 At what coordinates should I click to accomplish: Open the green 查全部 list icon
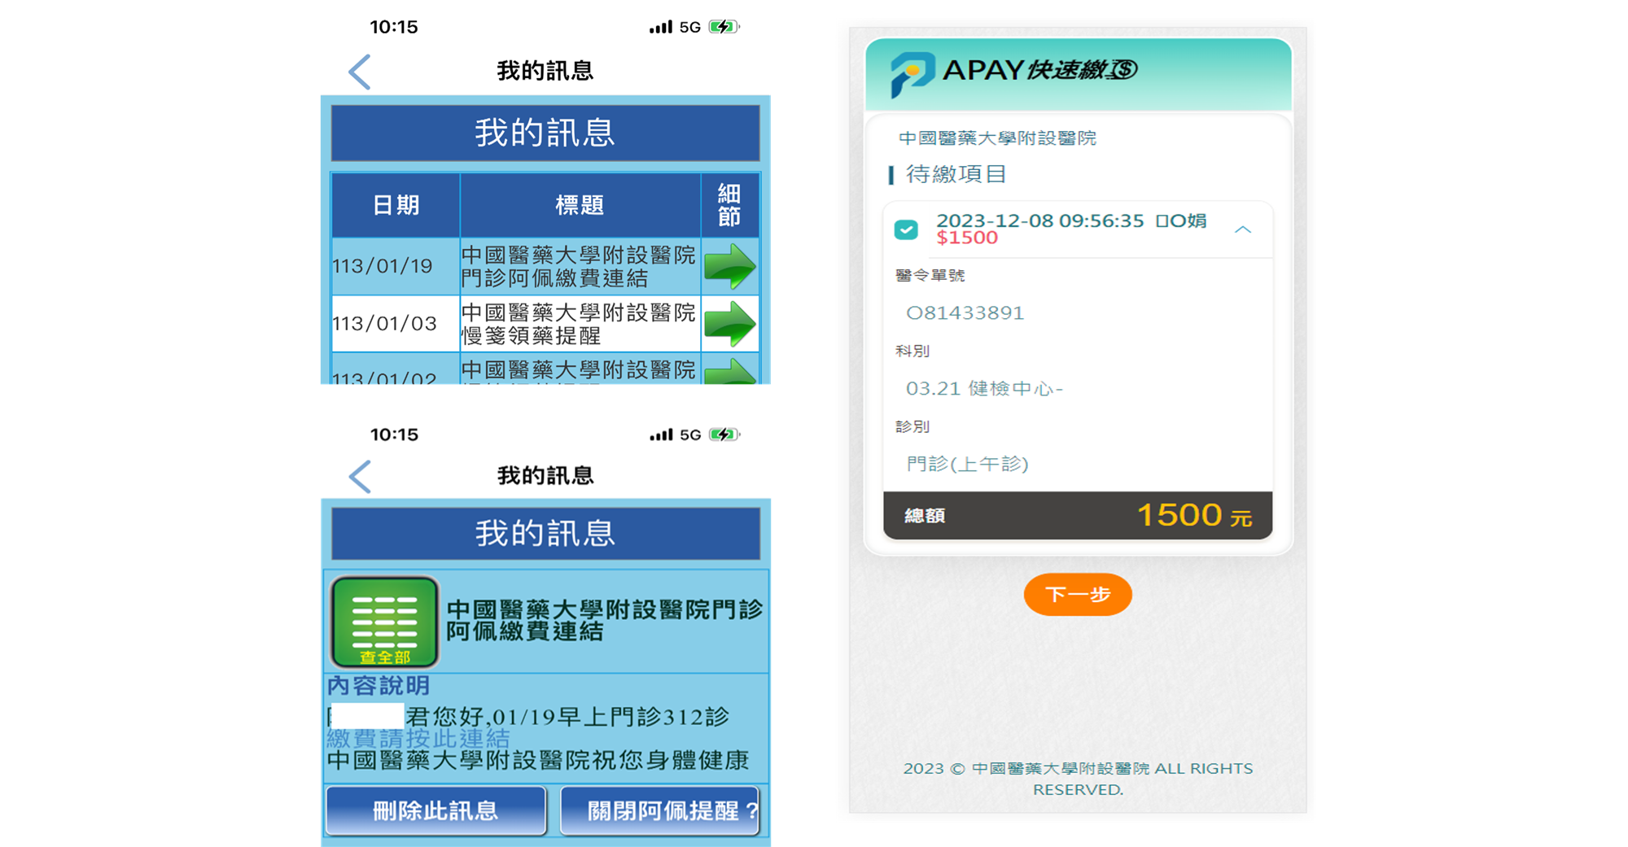click(384, 622)
